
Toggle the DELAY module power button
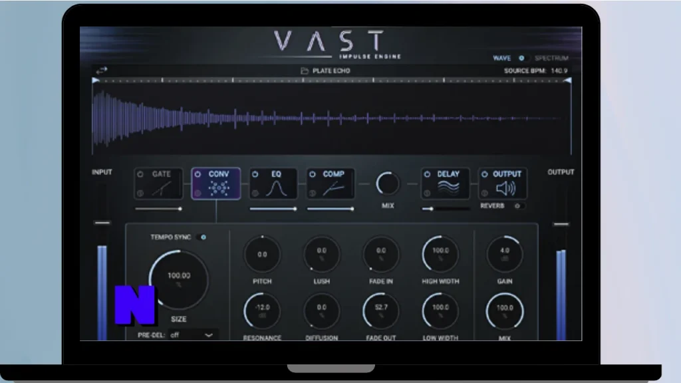click(427, 174)
